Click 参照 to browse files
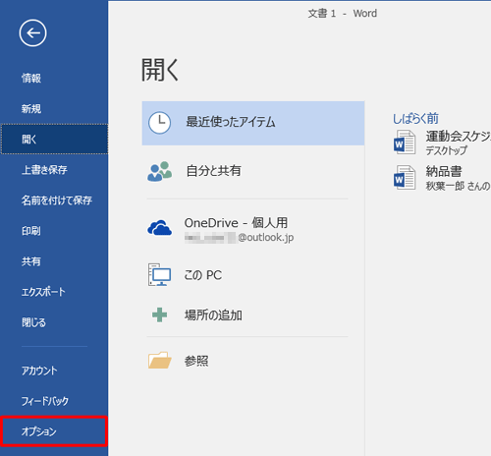The image size is (491, 456). tap(253, 361)
